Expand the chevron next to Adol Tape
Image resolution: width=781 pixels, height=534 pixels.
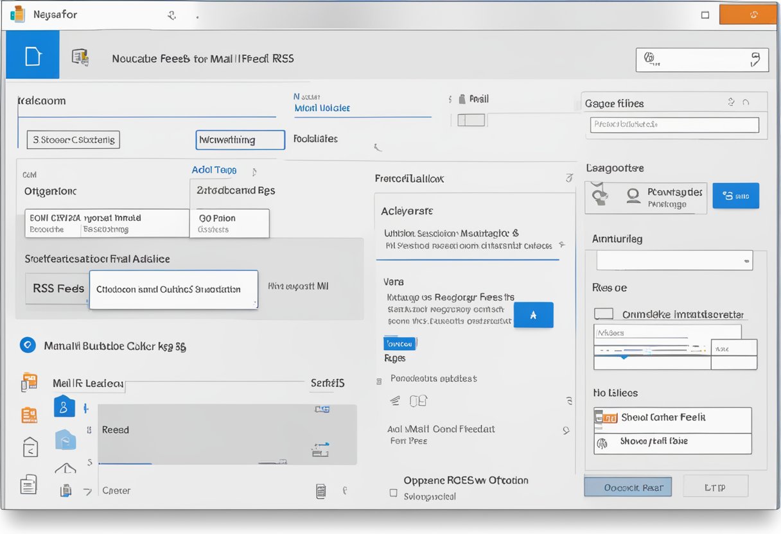click(253, 171)
